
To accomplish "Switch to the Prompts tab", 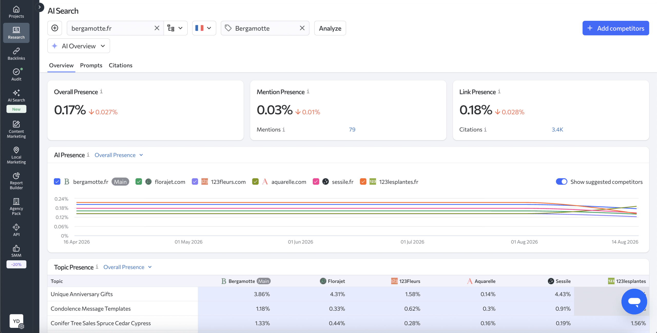I will pyautogui.click(x=91, y=65).
